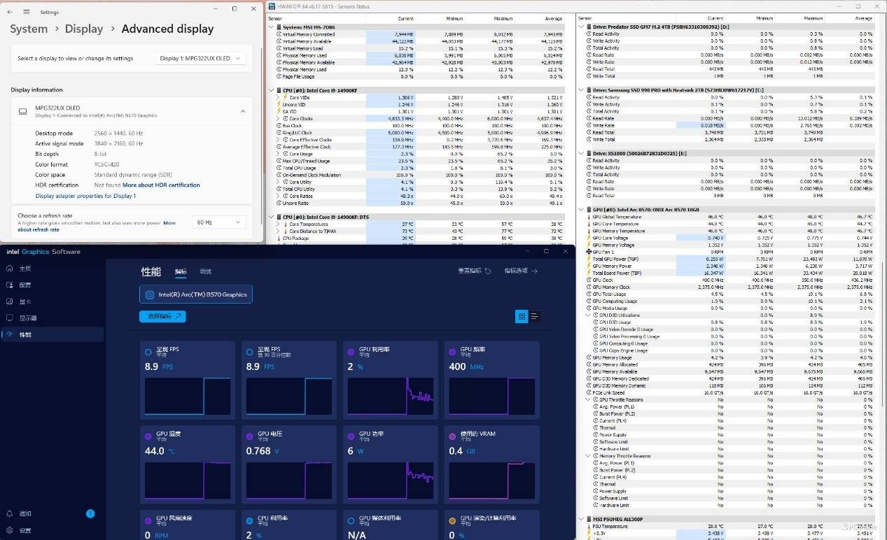Open the 60 Hz refresh rate dropdown
The width and height of the screenshot is (887, 540).
218,222
